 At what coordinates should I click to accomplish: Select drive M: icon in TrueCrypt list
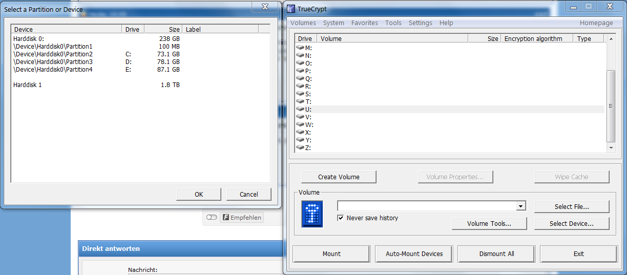tap(300, 48)
